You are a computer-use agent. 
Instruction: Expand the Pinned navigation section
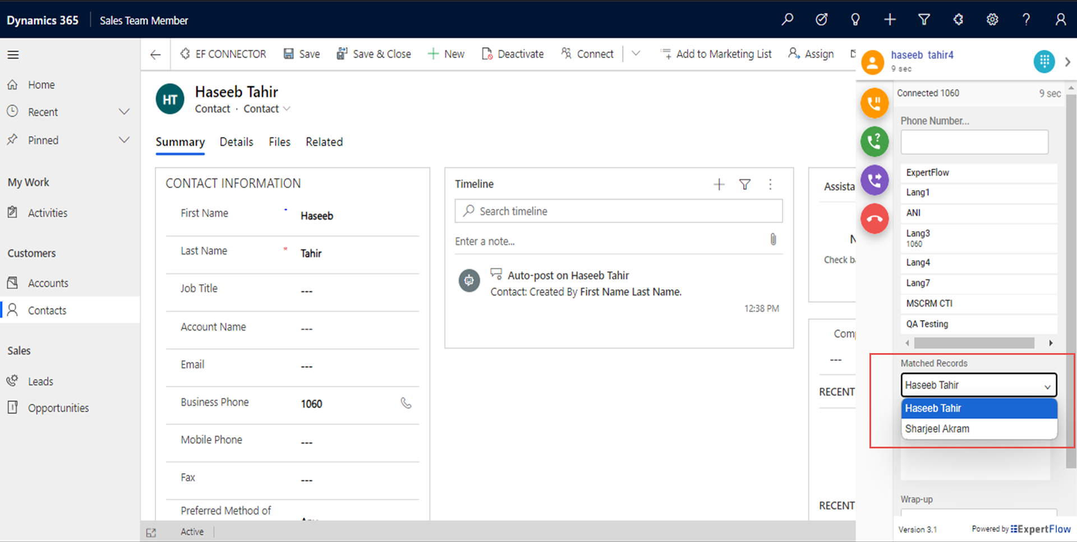point(124,140)
